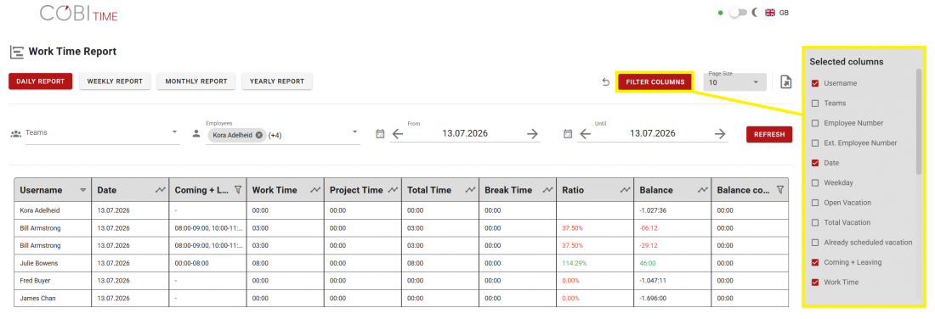The height and width of the screenshot is (319, 935).
Task: Click the moon dark mode icon
Action: (x=754, y=12)
